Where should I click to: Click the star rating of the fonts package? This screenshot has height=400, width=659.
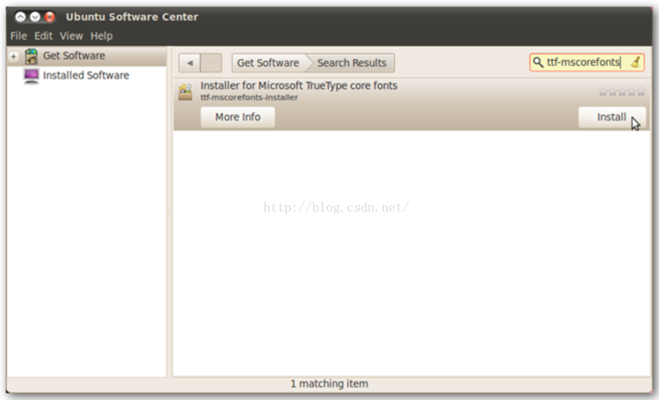tap(622, 91)
